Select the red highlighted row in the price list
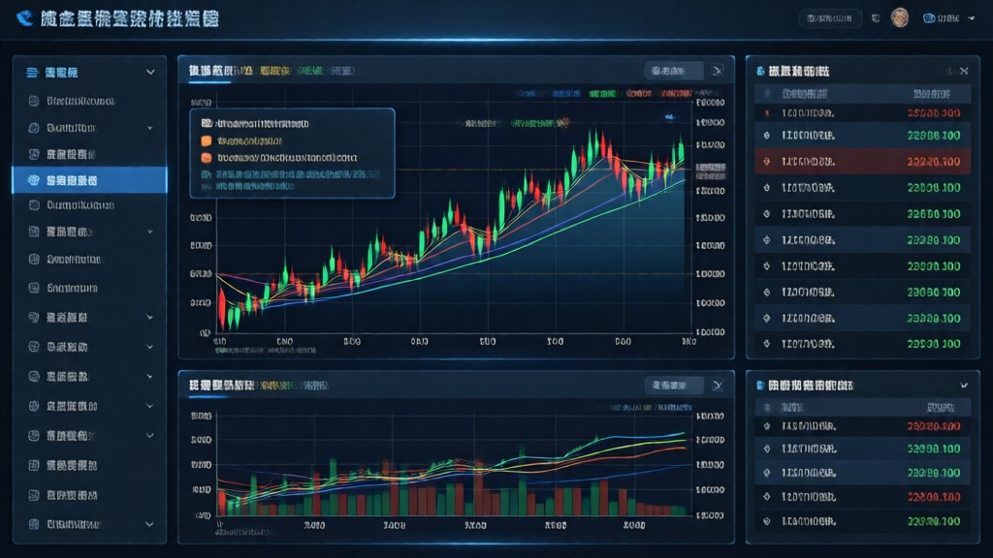The width and height of the screenshot is (993, 558). click(862, 161)
